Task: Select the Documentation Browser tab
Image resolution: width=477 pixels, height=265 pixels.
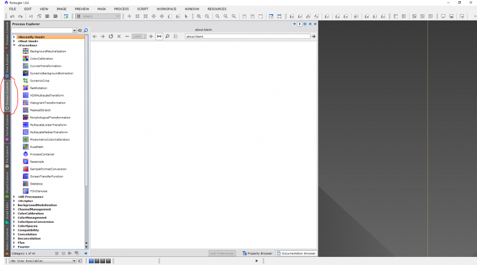Action: [297, 253]
